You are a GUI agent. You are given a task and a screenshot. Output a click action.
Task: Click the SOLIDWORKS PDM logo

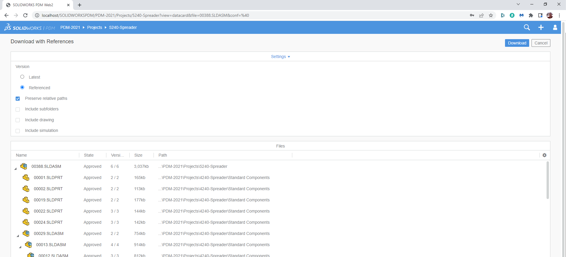(29, 28)
